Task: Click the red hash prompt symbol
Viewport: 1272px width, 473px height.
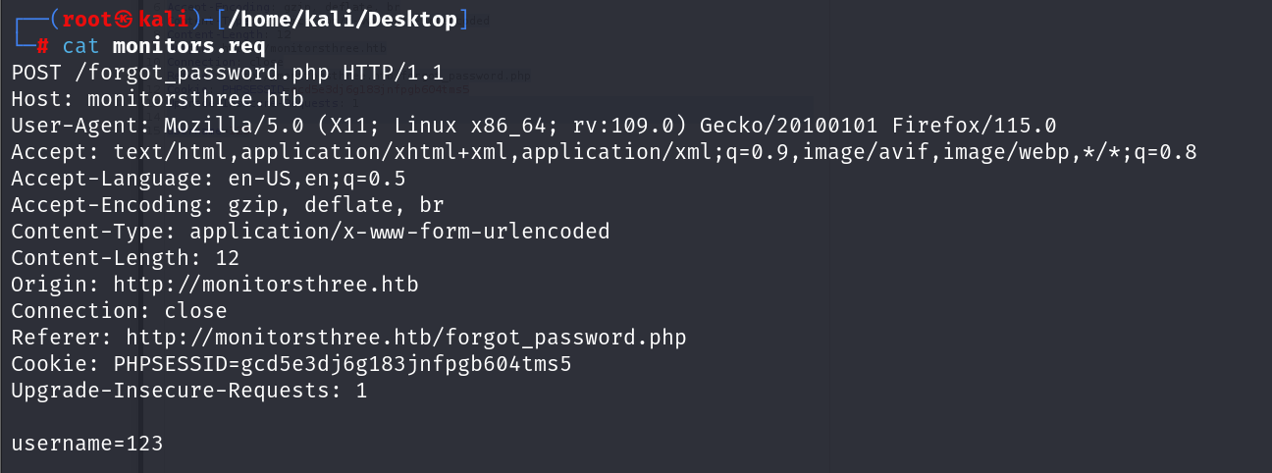Action: tap(42, 46)
